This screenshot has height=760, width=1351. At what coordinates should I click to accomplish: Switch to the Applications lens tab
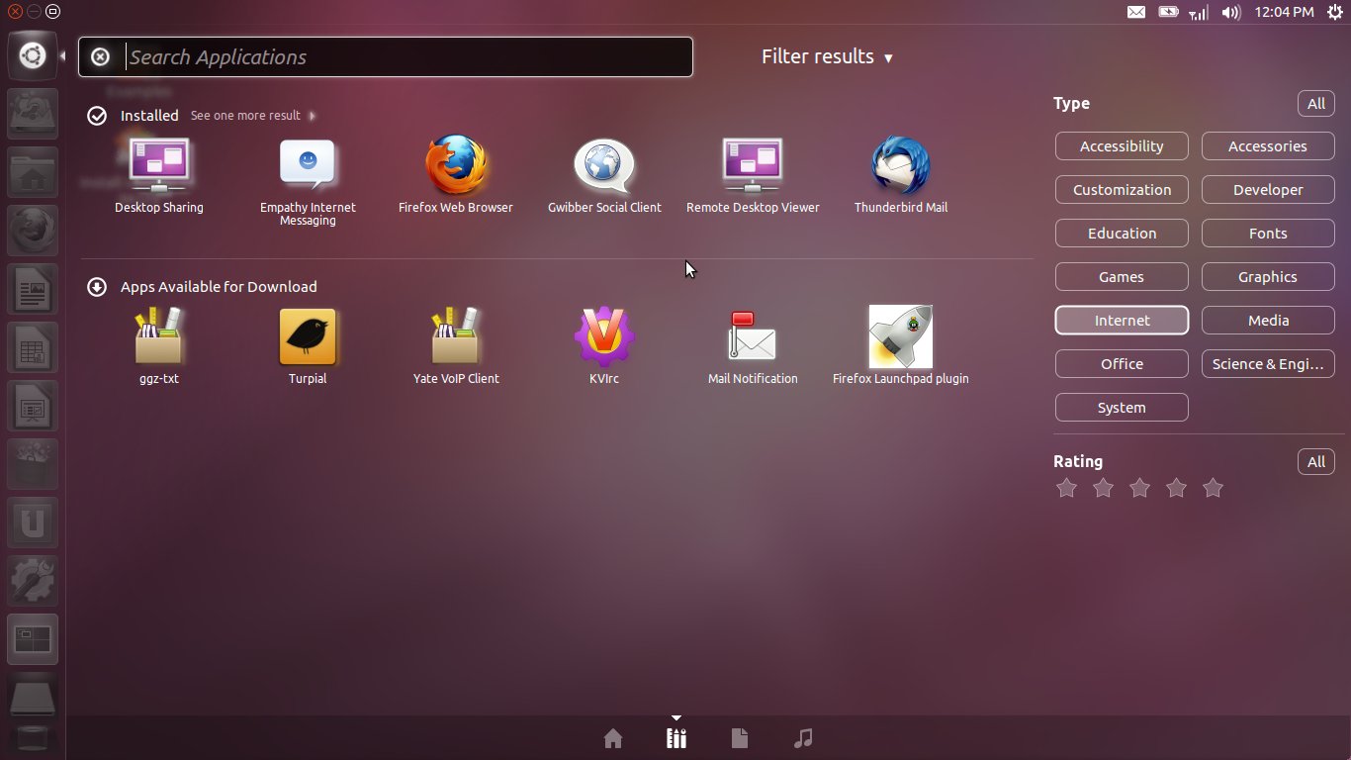[676, 738]
